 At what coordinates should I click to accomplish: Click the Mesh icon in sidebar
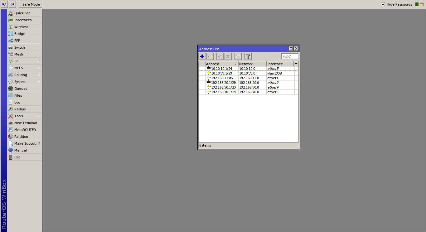11,54
